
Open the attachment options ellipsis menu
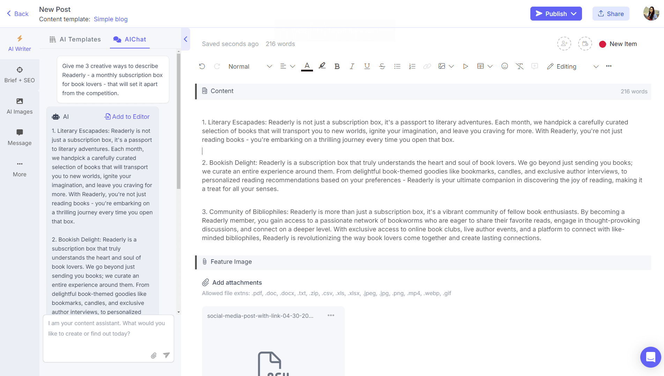tap(331, 315)
